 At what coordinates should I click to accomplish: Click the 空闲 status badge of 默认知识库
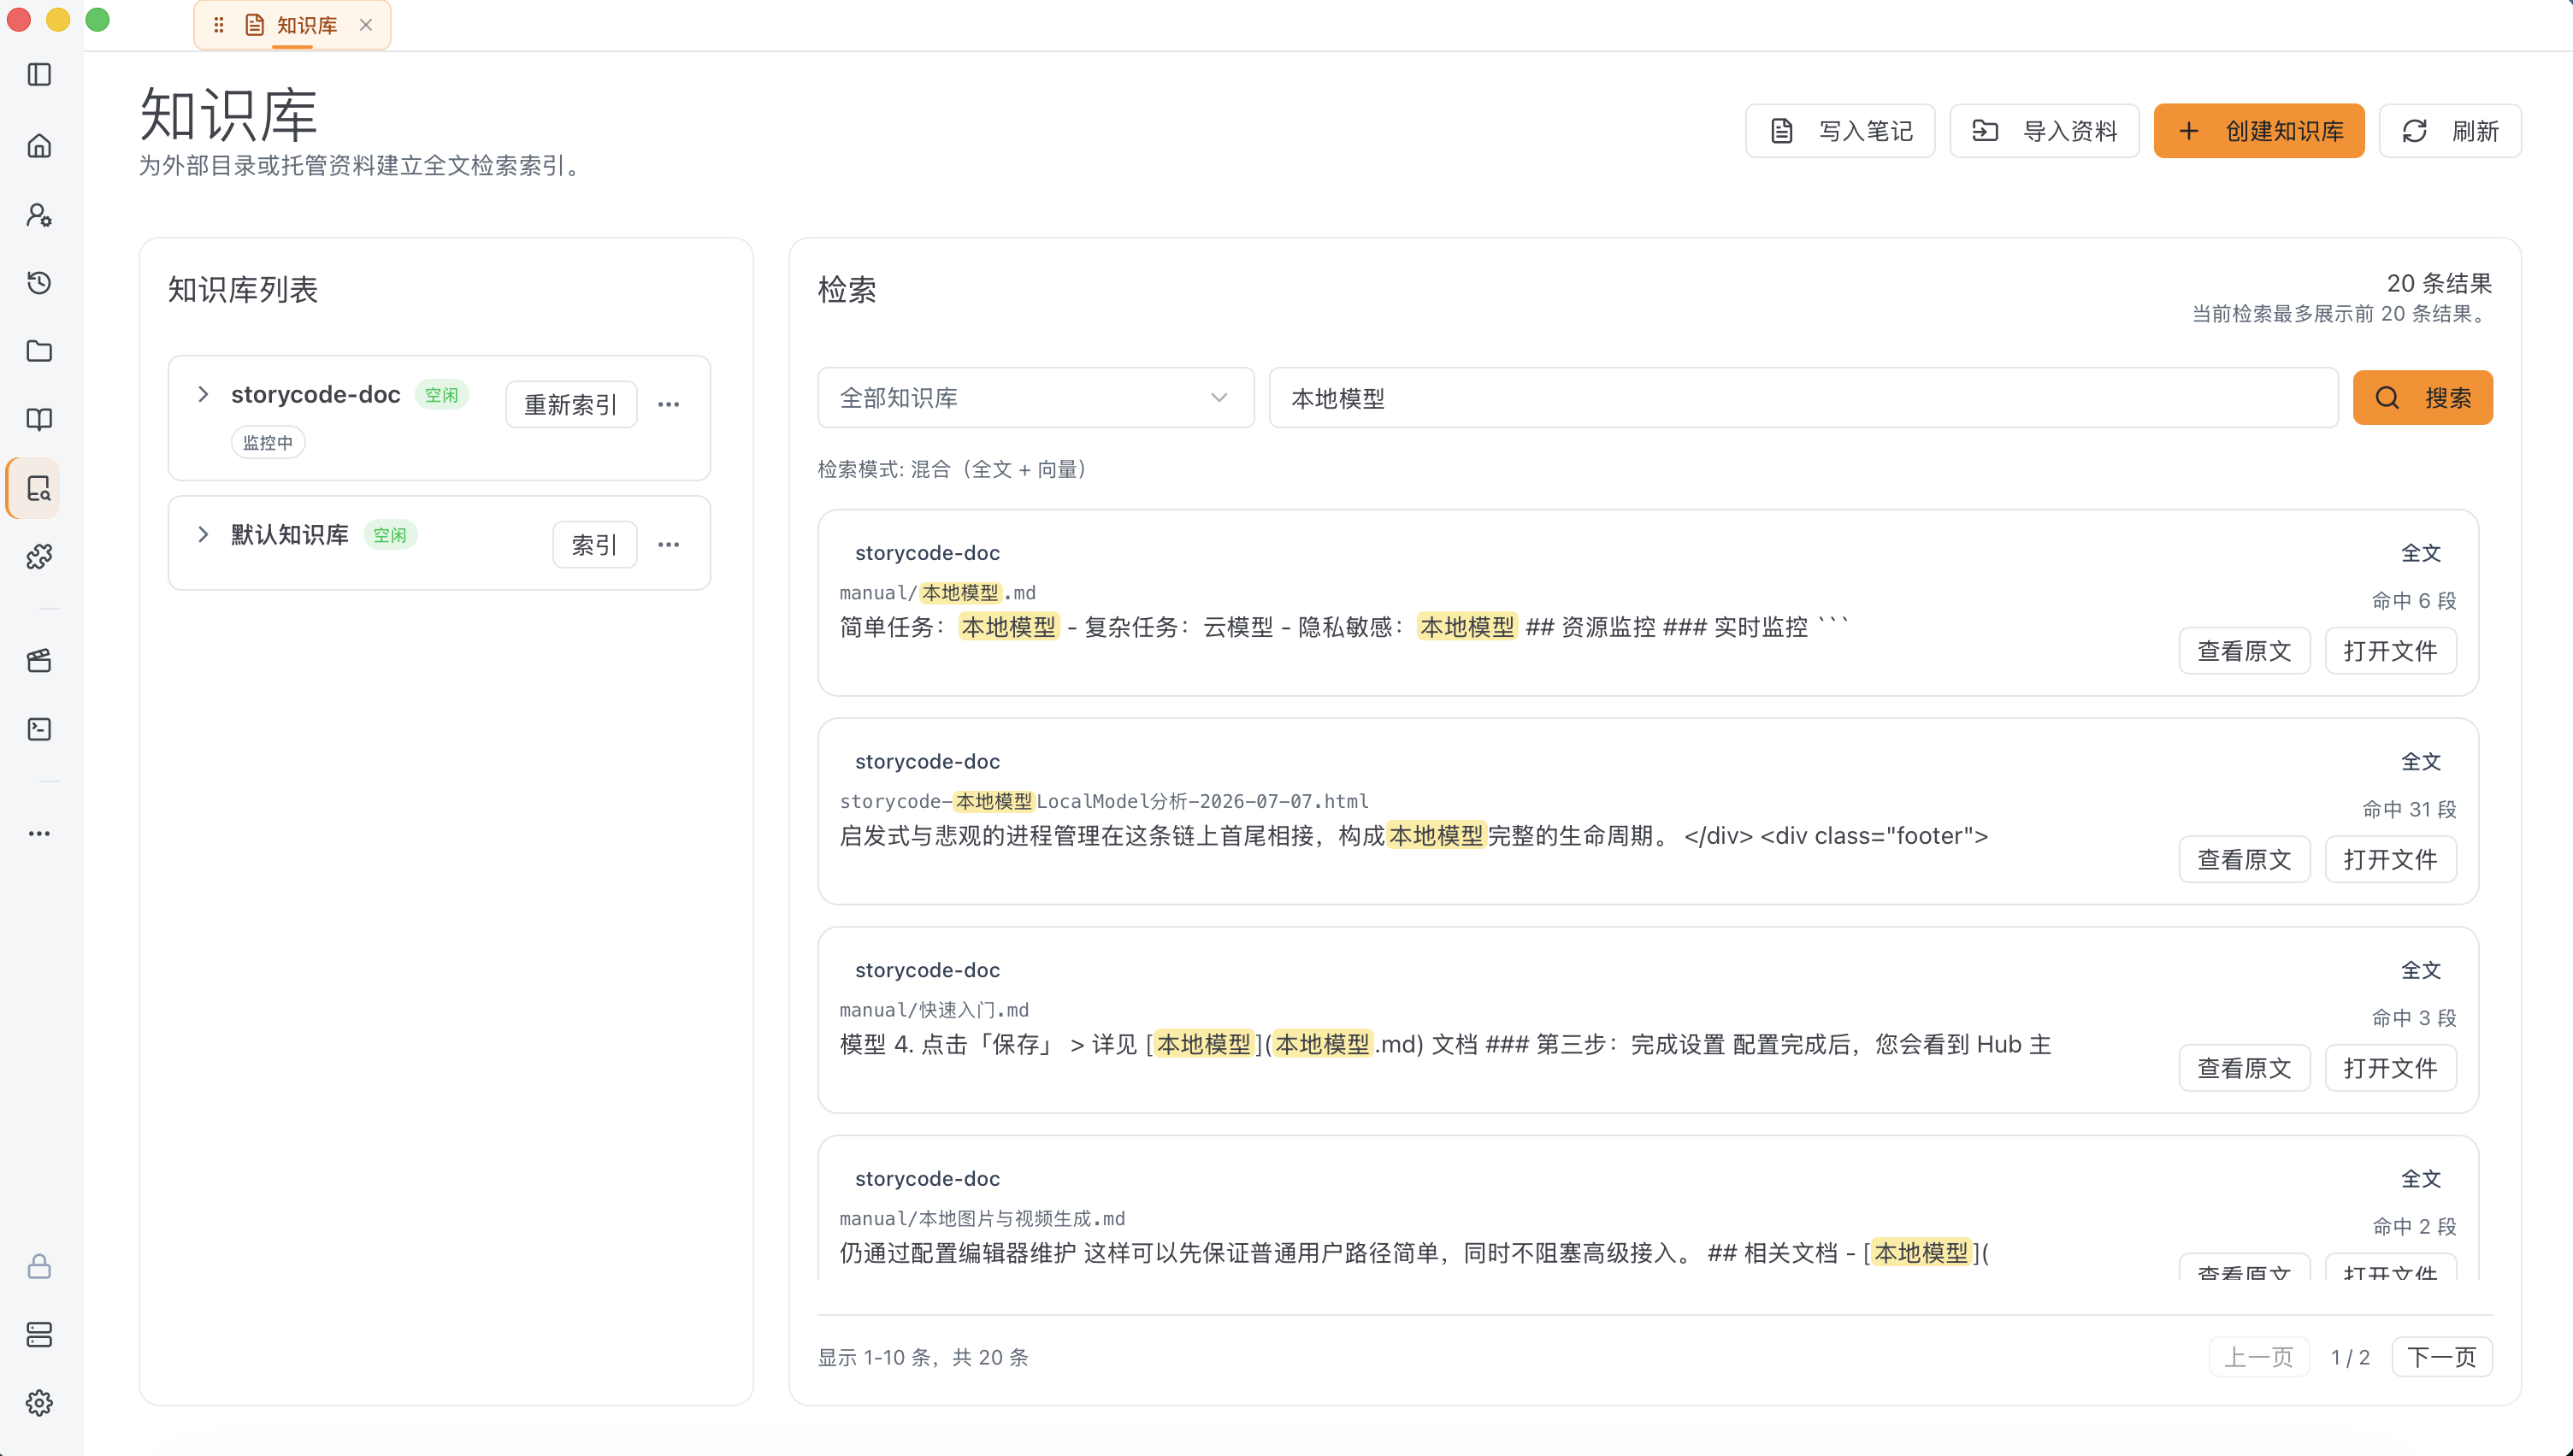tap(389, 535)
